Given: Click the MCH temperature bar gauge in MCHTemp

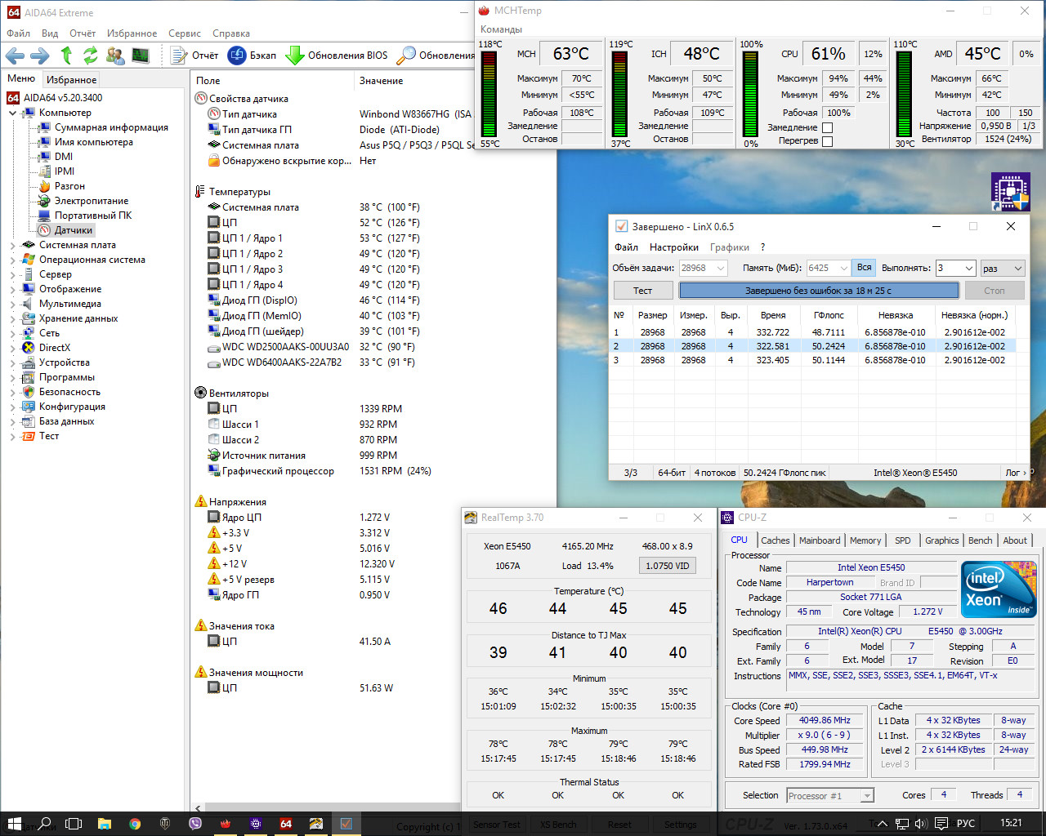Looking at the screenshot, I should [489, 94].
